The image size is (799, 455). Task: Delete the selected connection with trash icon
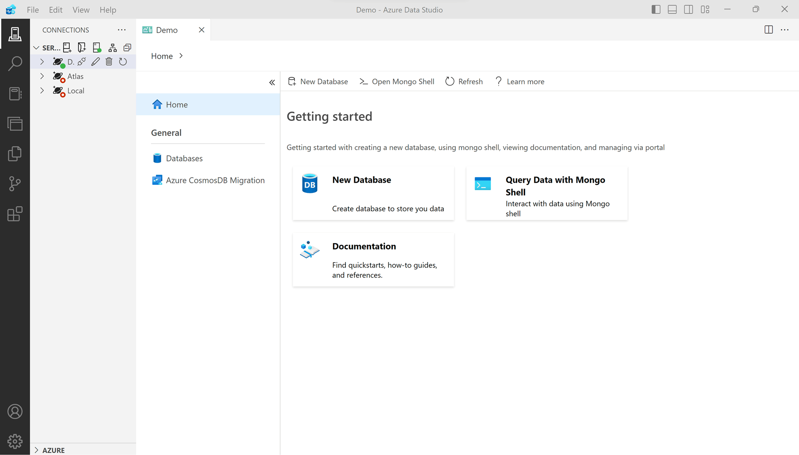pos(109,62)
